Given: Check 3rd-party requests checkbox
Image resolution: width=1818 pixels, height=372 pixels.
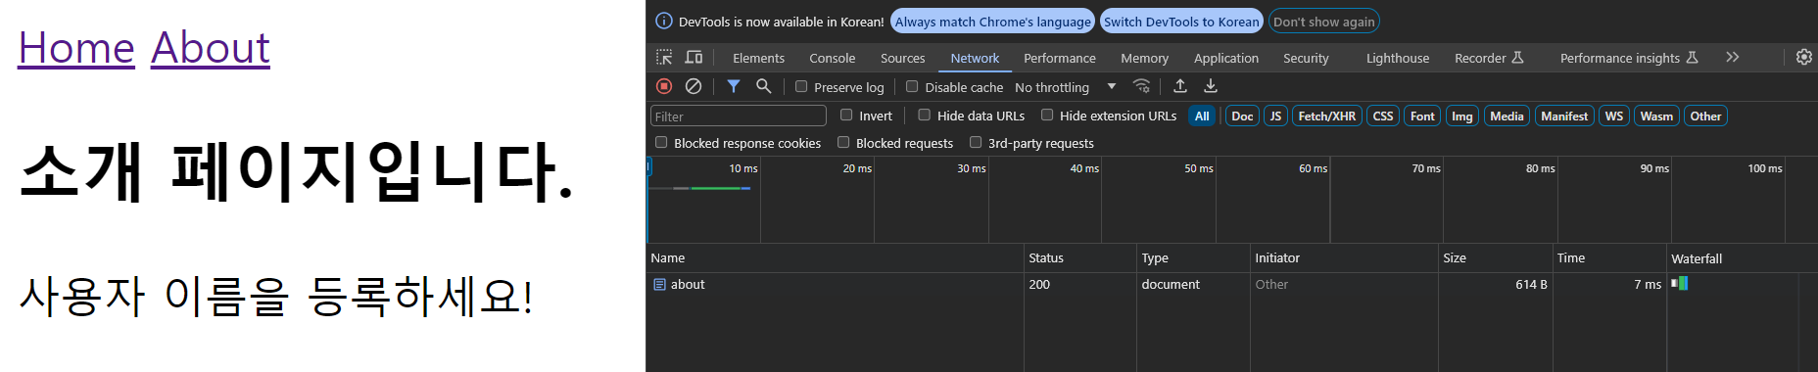Looking at the screenshot, I should pyautogui.click(x=976, y=142).
